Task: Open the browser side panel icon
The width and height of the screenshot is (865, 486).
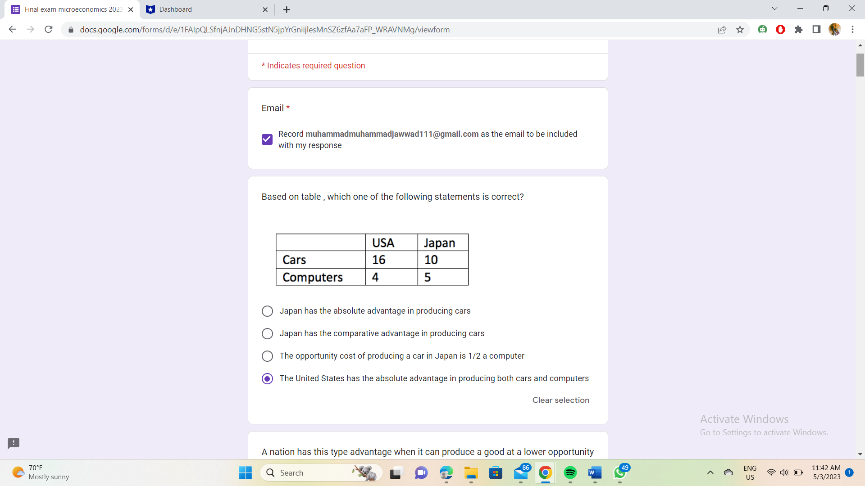Action: pos(816,29)
